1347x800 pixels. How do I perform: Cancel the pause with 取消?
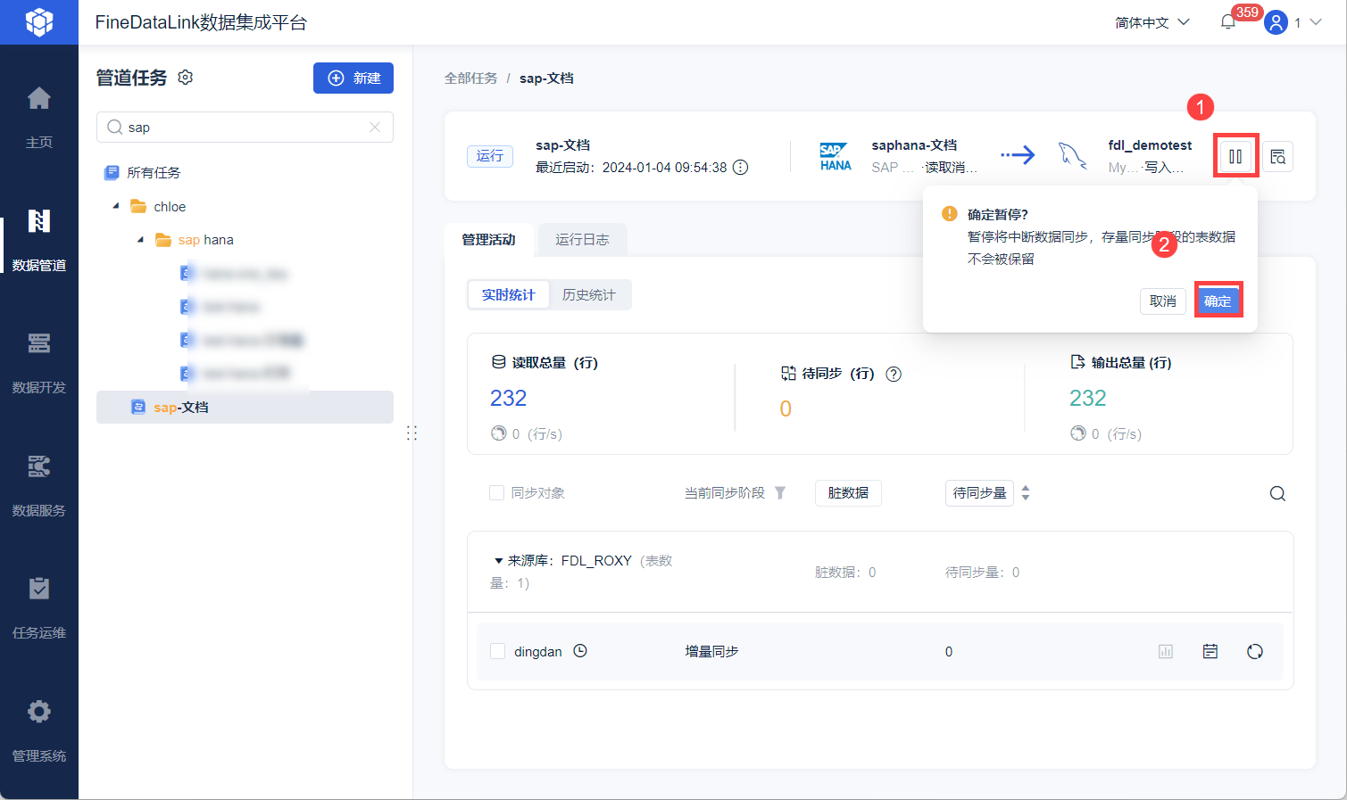1163,301
